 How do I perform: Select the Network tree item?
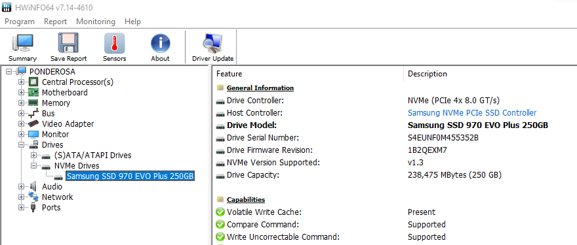coord(58,197)
